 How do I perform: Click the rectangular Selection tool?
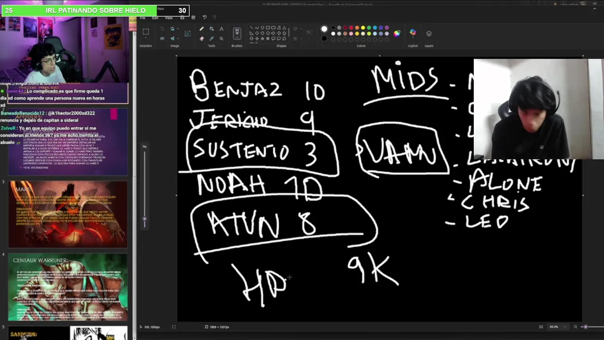click(x=145, y=32)
